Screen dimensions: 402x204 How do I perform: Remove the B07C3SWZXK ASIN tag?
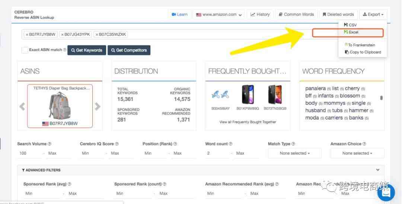97,35
